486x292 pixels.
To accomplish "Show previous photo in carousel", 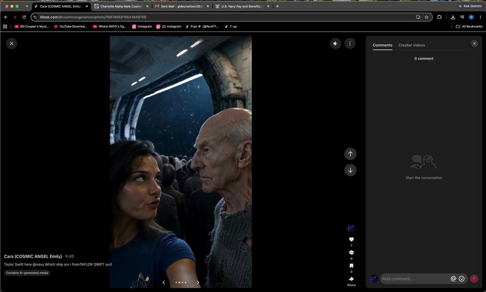I will [164, 283].
